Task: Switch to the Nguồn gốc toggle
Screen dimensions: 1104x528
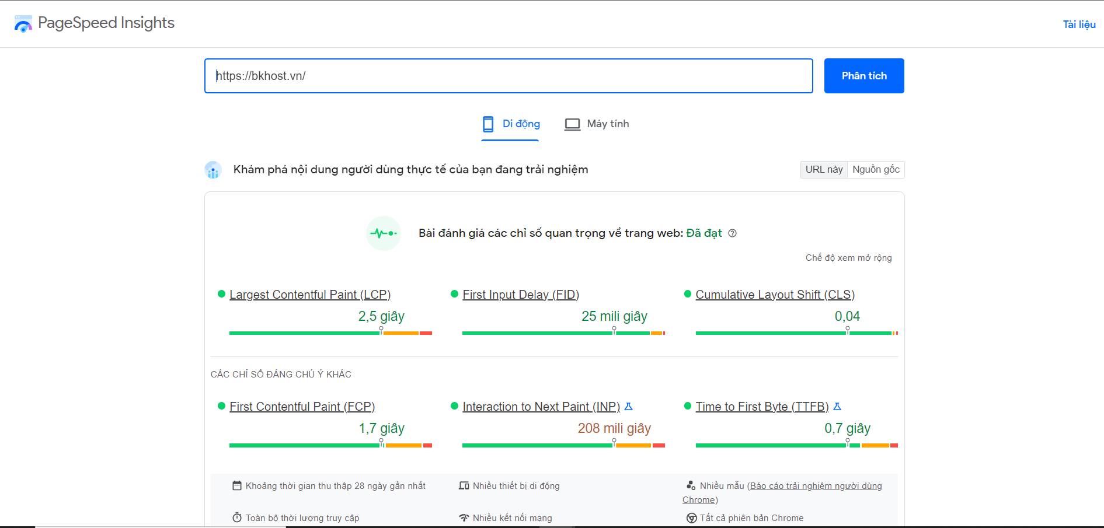Action: (876, 169)
